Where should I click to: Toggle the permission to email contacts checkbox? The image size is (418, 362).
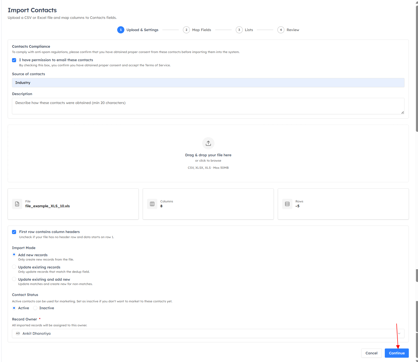(14, 60)
